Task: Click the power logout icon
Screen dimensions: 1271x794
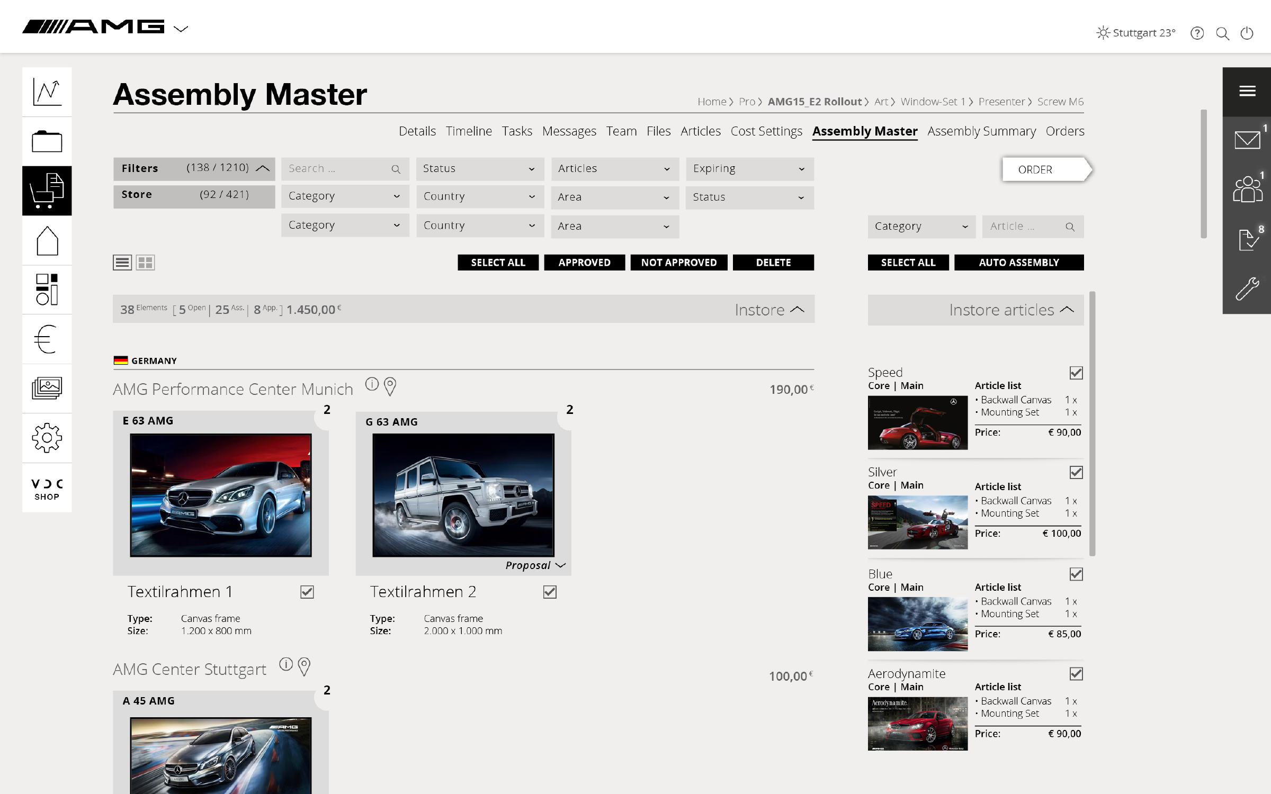Action: [1247, 33]
